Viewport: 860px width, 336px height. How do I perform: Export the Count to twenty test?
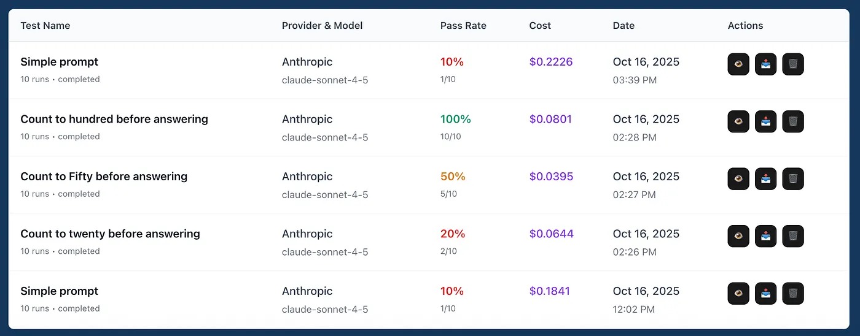pos(765,236)
